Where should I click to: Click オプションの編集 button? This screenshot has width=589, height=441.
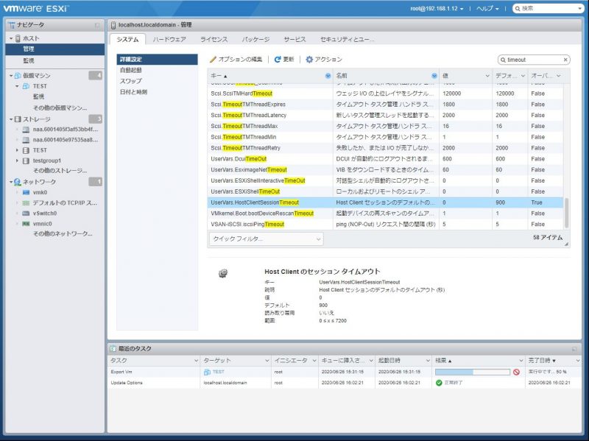click(236, 60)
